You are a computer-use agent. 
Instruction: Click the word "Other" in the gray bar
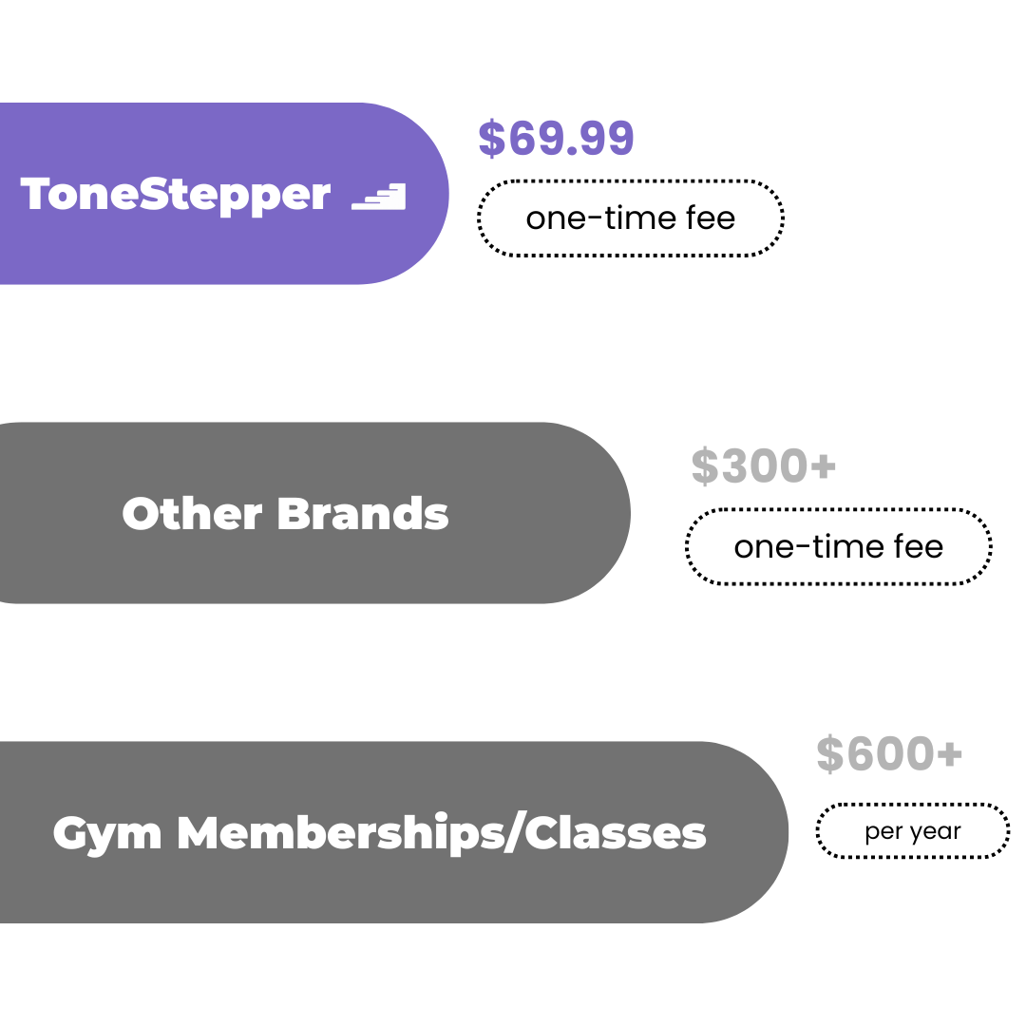pyautogui.click(x=192, y=514)
